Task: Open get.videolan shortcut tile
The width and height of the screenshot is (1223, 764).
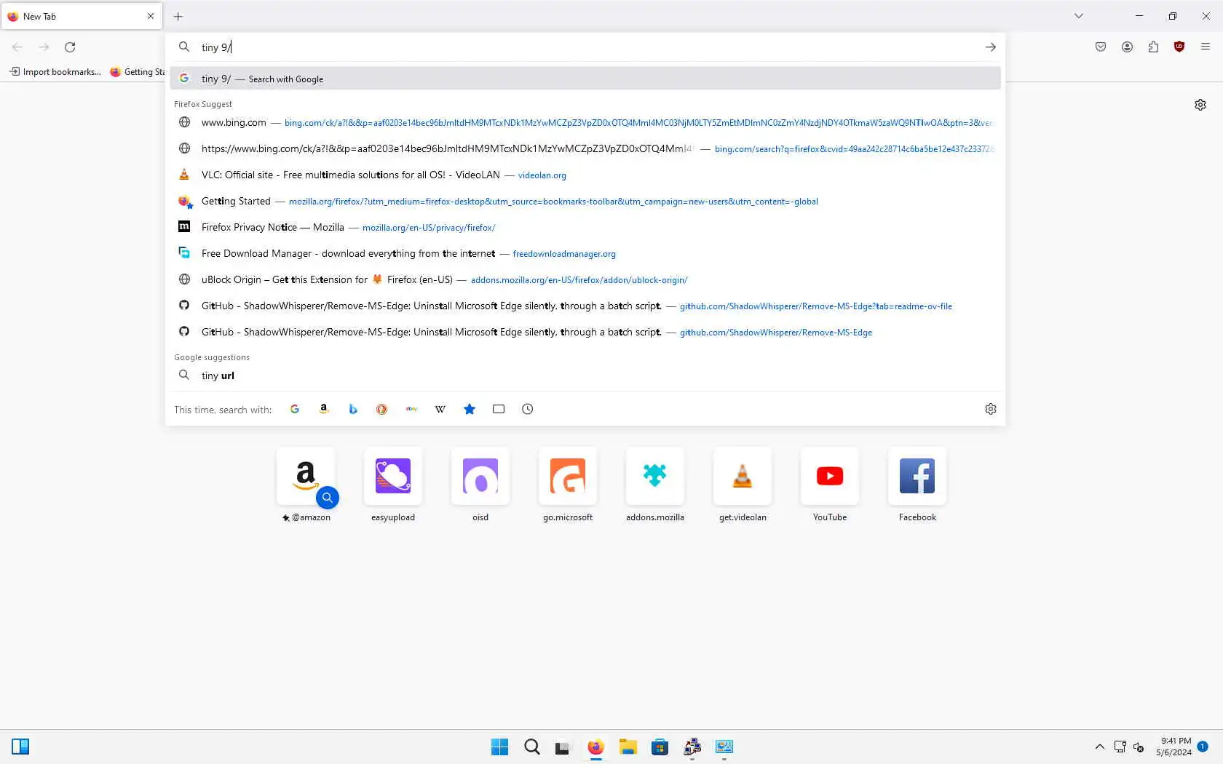Action: [x=743, y=476]
